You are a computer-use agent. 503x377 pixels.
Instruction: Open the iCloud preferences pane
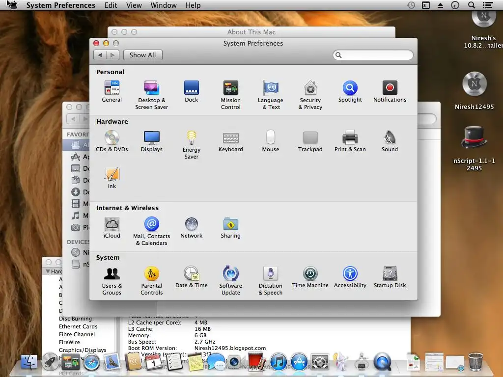pyautogui.click(x=112, y=228)
